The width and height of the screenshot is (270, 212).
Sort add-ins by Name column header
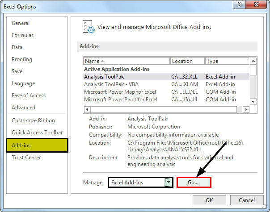coord(127,61)
